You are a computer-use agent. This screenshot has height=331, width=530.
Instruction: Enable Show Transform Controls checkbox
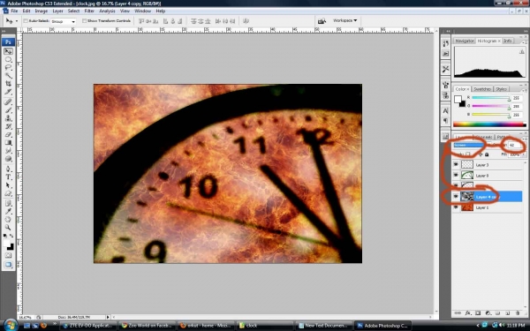[84, 21]
